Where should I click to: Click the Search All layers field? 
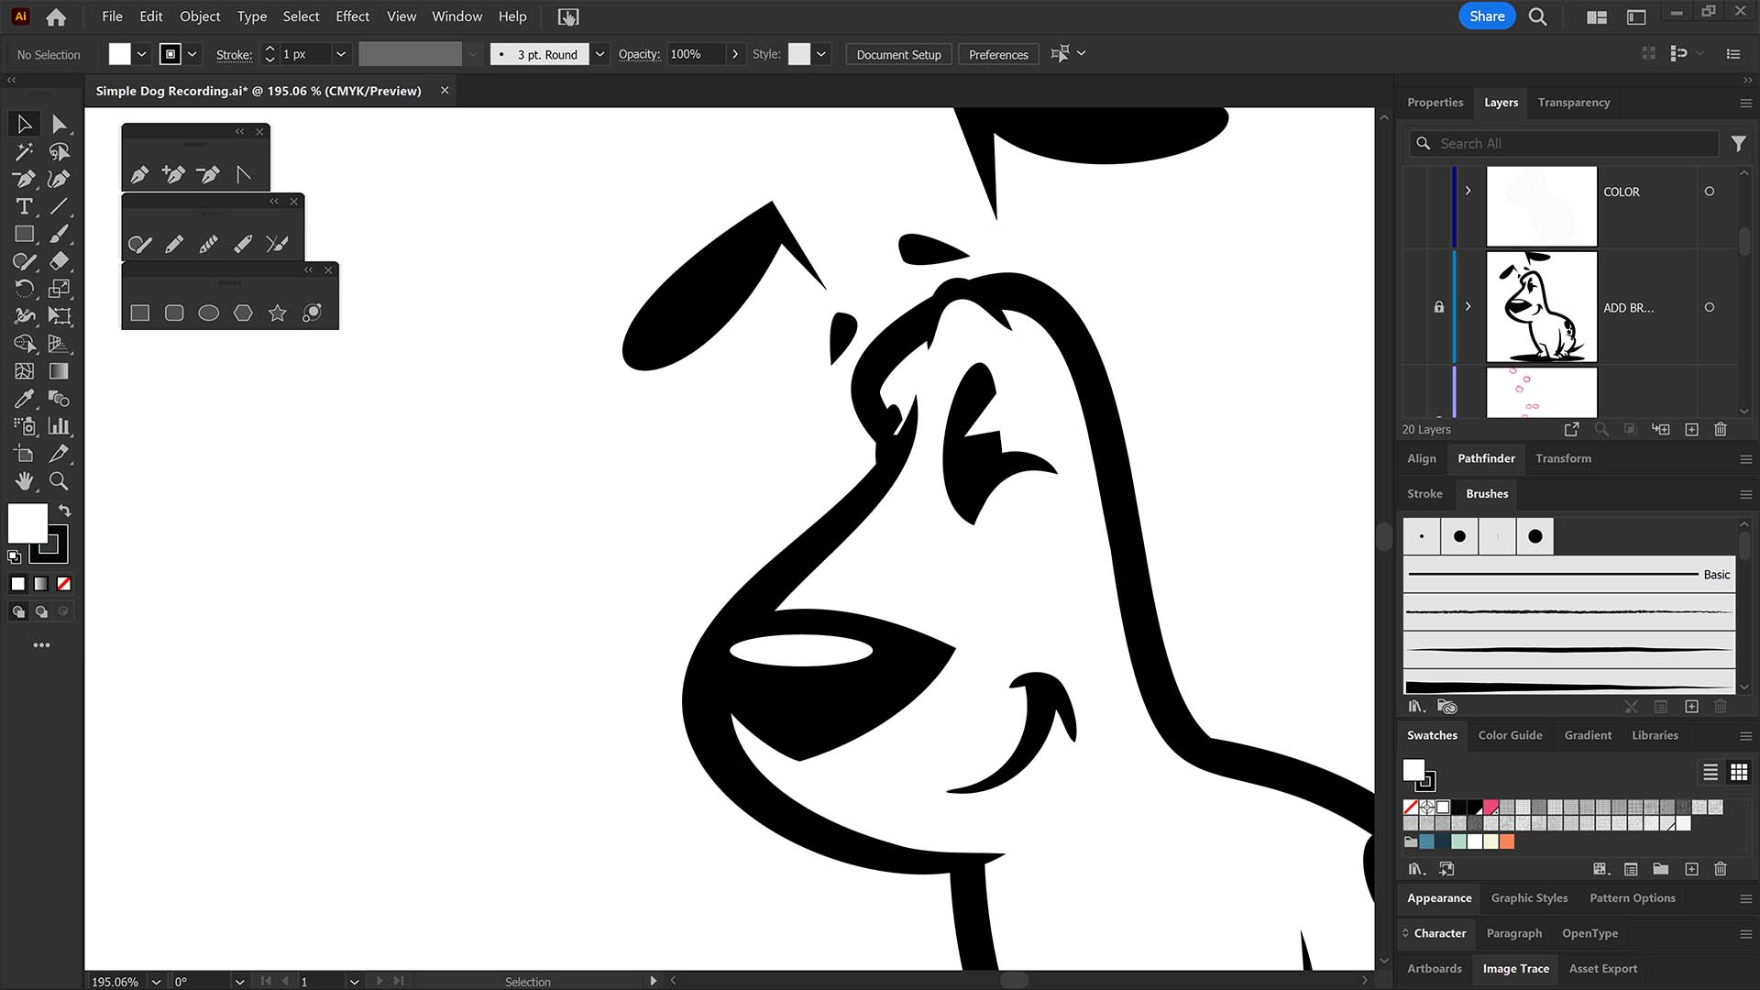[1563, 144]
